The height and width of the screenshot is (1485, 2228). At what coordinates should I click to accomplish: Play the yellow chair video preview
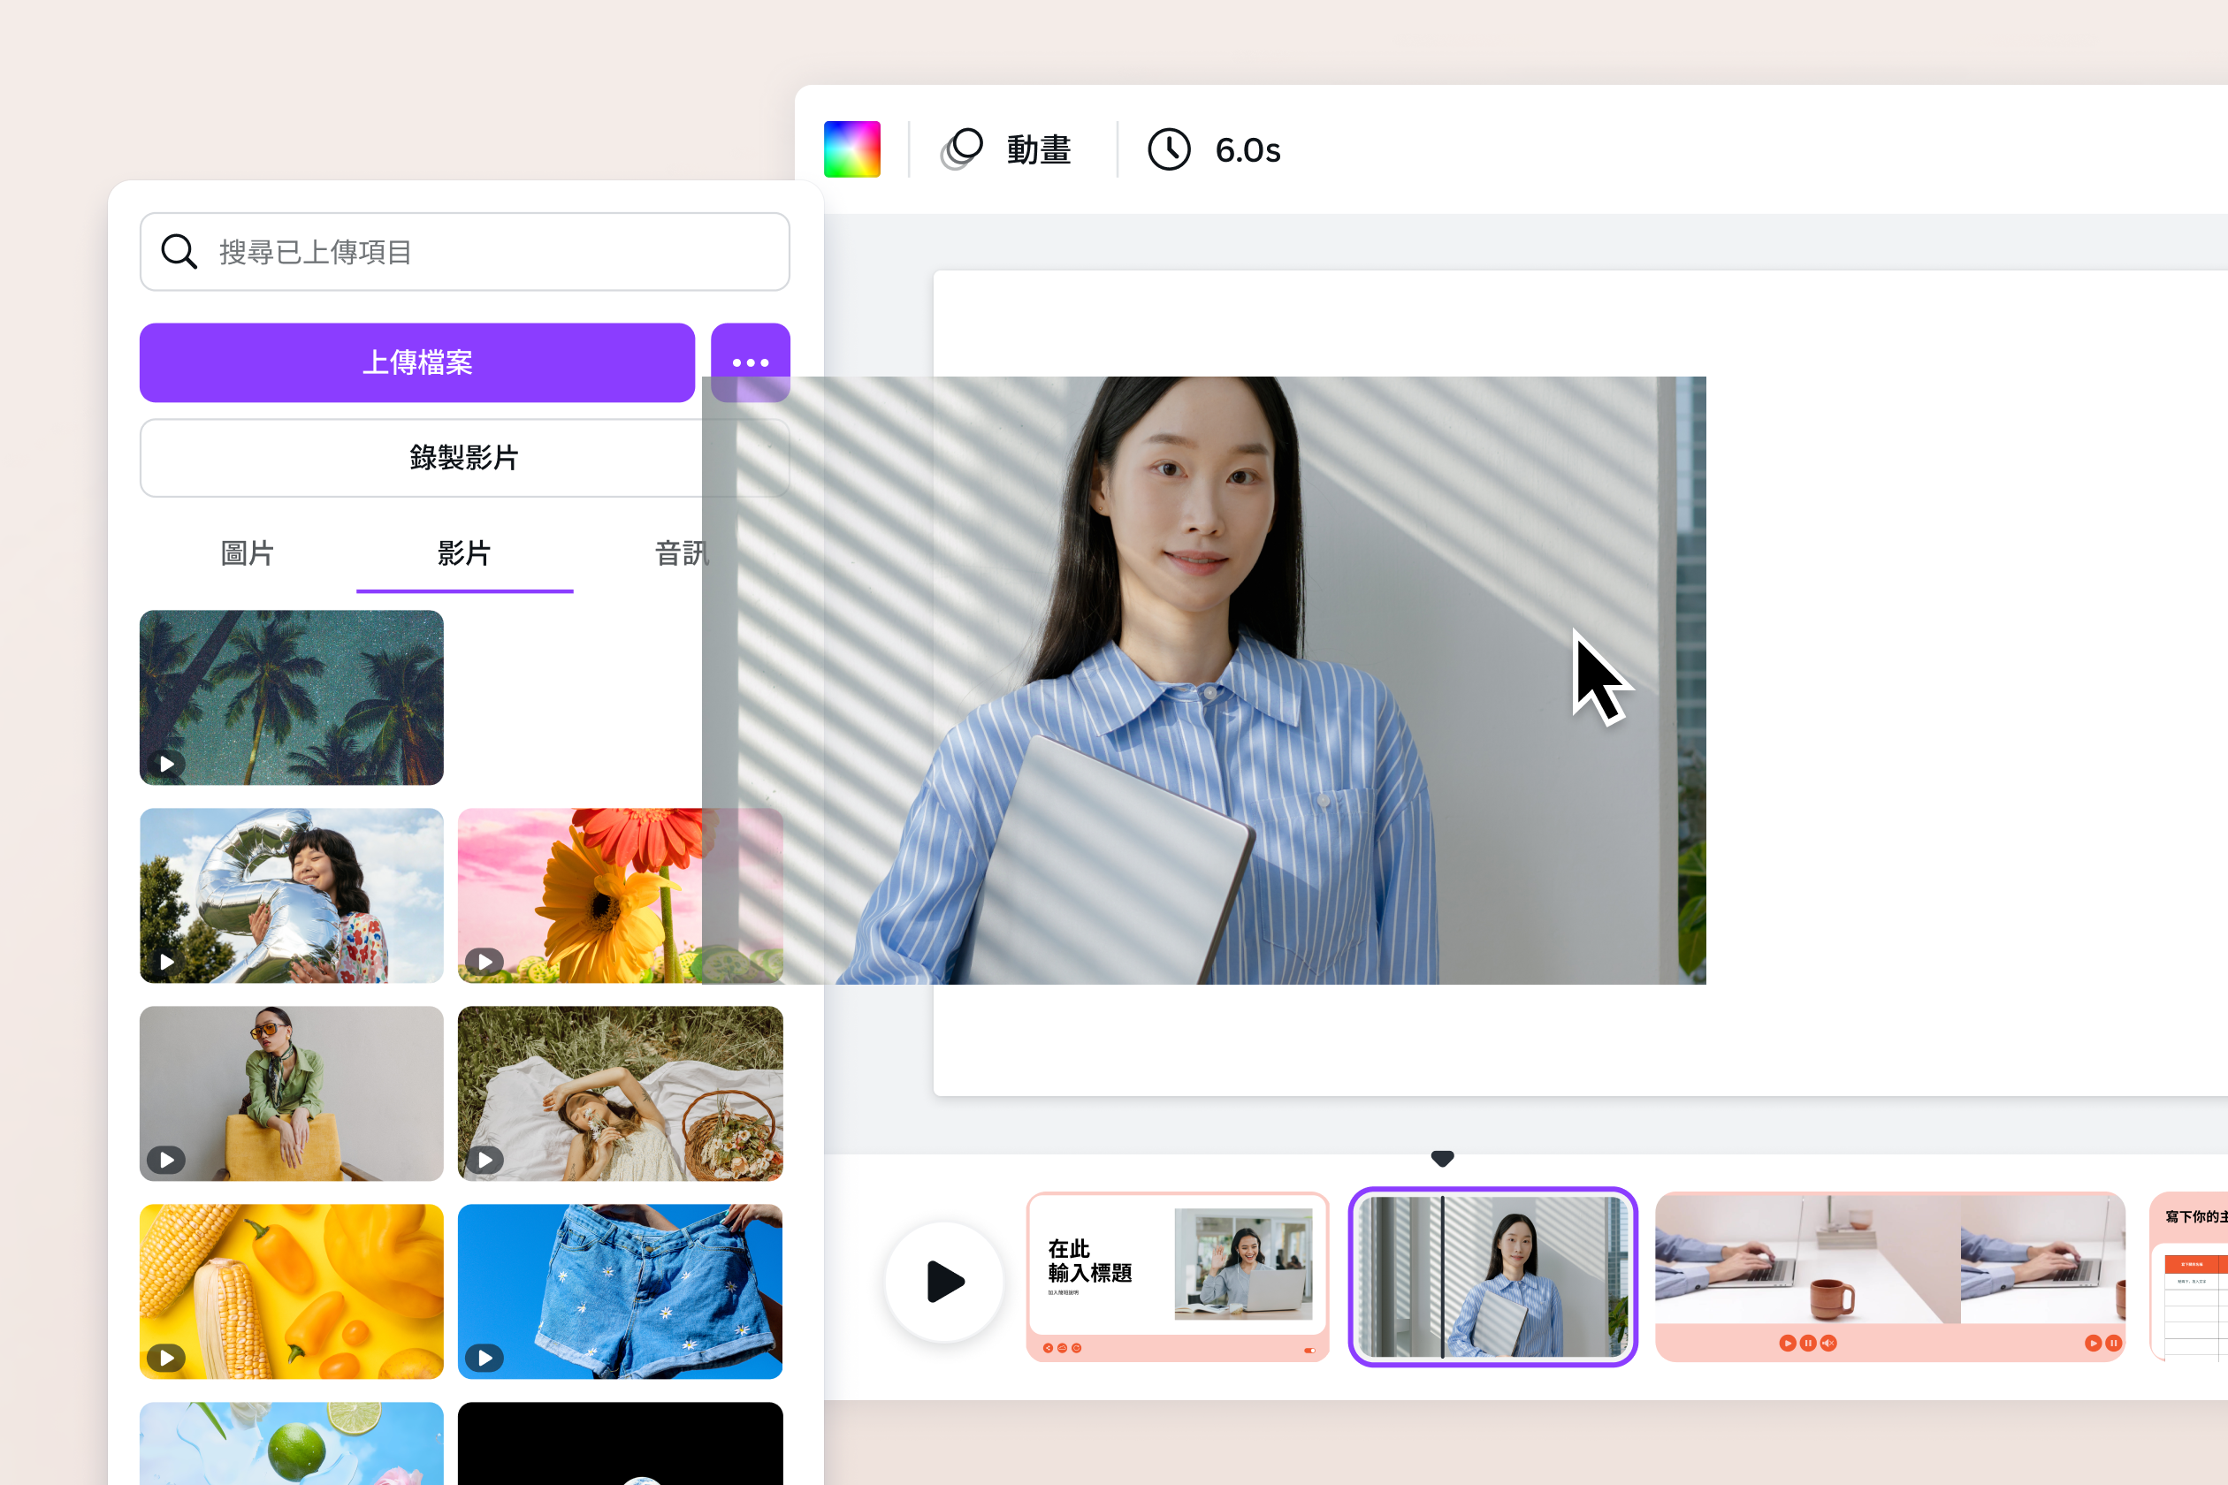167,1159
